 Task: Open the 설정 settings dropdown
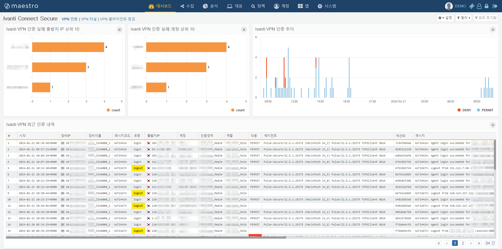(445, 18)
